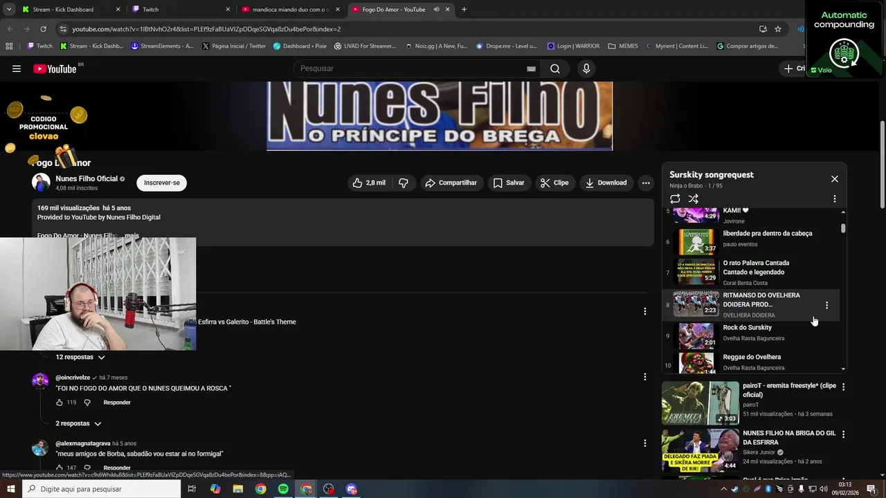Open the Nunes Filho Oficial channel avatar
The image size is (886, 498).
point(41,183)
